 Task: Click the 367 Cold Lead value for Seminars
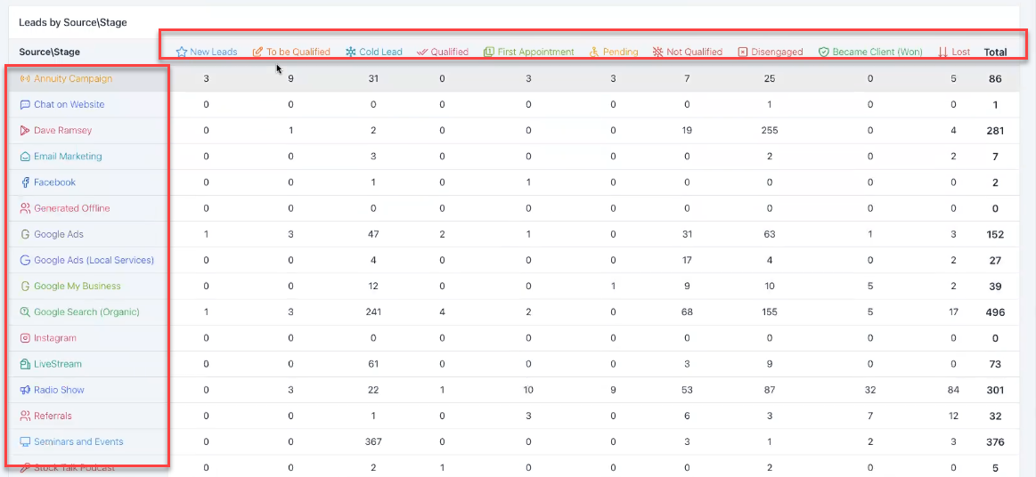point(373,442)
